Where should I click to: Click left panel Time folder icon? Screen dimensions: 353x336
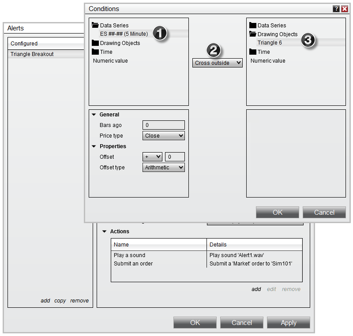pyautogui.click(x=95, y=52)
